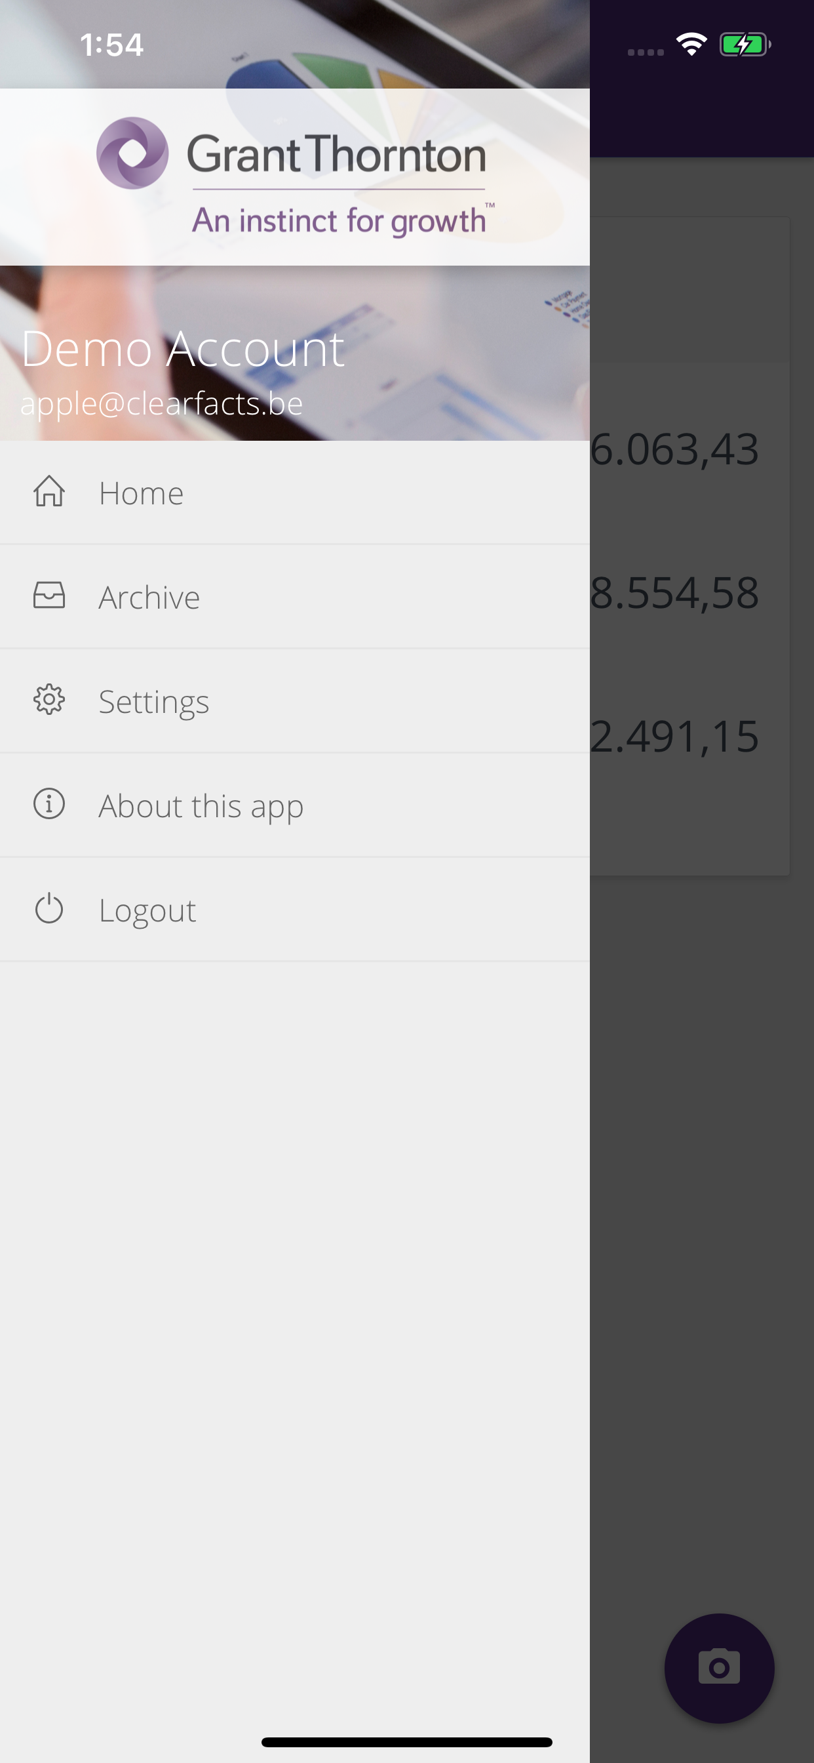The height and width of the screenshot is (1763, 814).
Task: Select About this app entry
Action: [201, 806]
